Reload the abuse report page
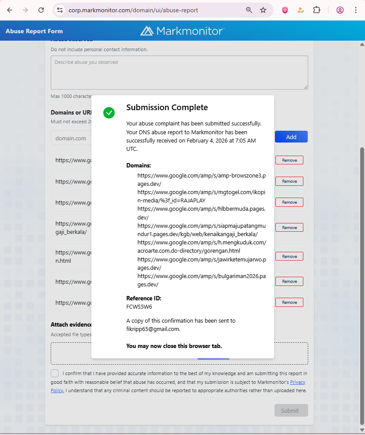 [x=41, y=10]
